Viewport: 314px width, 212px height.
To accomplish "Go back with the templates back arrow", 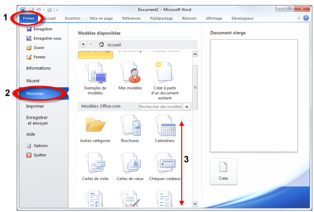I will pos(83,44).
